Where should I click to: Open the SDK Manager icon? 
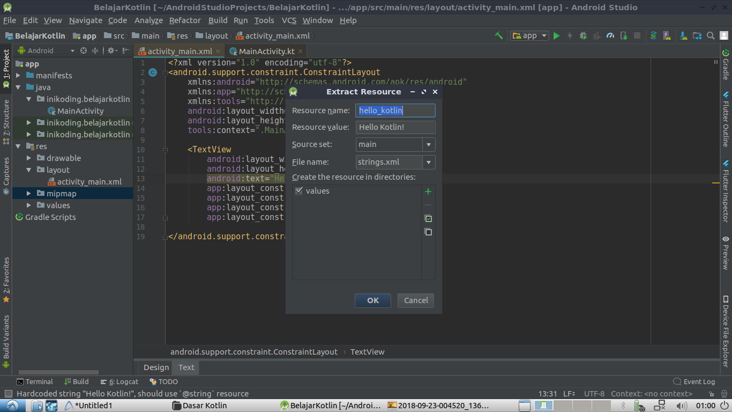(684, 35)
